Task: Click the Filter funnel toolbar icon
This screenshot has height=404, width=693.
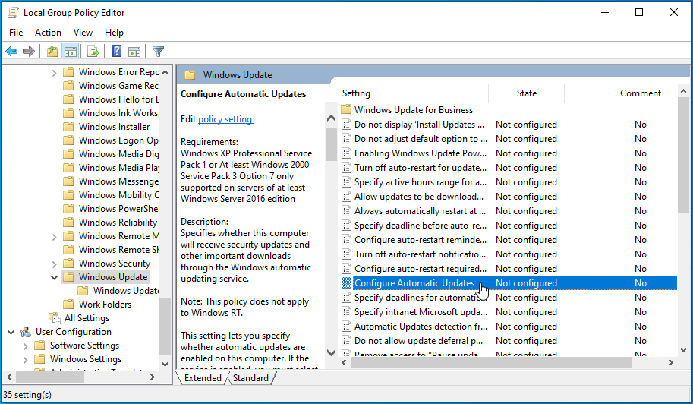Action: pos(158,52)
